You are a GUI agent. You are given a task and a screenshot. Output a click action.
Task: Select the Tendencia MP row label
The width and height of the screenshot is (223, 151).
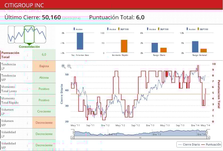pyautogui.click(x=9, y=78)
